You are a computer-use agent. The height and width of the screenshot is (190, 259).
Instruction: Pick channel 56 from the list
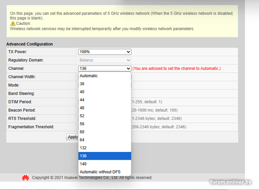[104, 124]
